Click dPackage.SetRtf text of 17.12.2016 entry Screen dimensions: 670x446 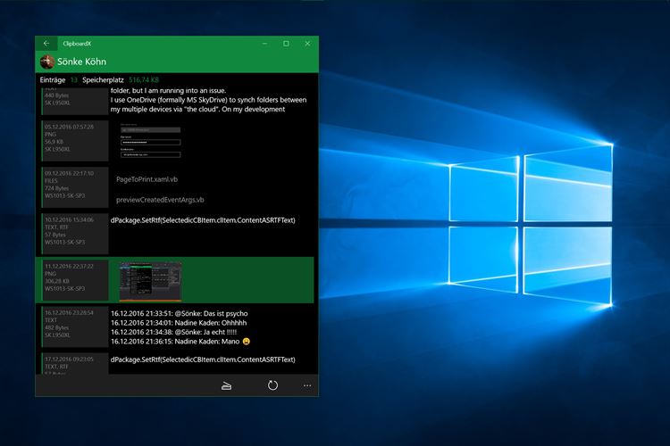[203, 359]
